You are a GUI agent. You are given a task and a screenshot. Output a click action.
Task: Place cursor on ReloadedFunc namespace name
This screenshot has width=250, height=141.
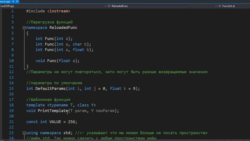(63, 27)
